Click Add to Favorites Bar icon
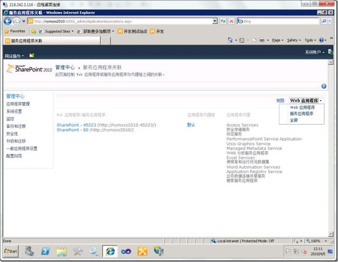This screenshot has width=338, height=262. coord(34,32)
